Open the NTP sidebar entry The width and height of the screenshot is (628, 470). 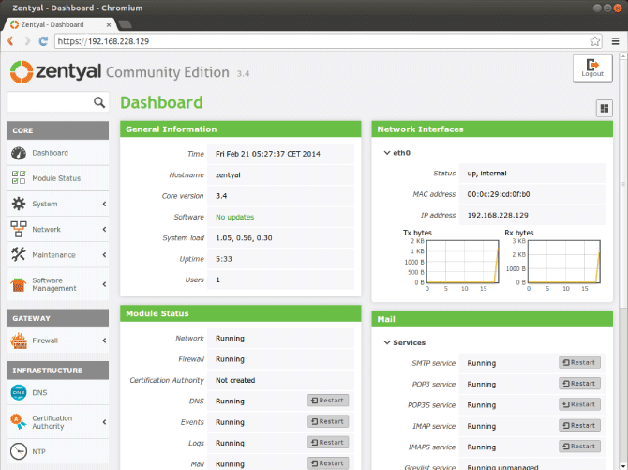point(58,451)
